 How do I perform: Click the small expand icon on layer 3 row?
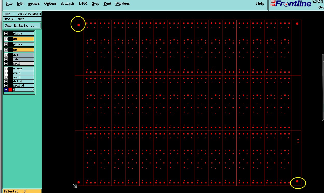tap(33, 90)
